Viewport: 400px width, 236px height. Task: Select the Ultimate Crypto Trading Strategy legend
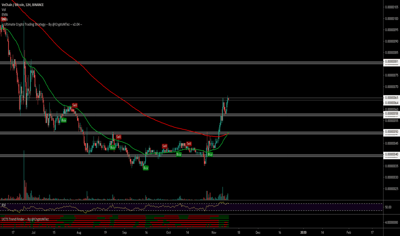coord(42,24)
